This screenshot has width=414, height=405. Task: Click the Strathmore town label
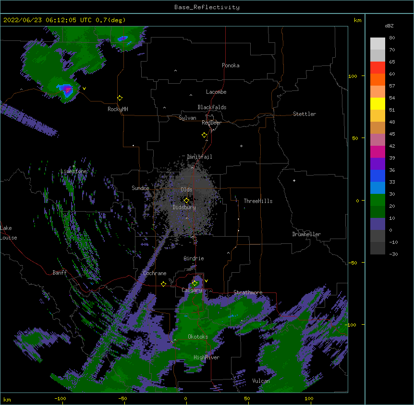coord(248,292)
